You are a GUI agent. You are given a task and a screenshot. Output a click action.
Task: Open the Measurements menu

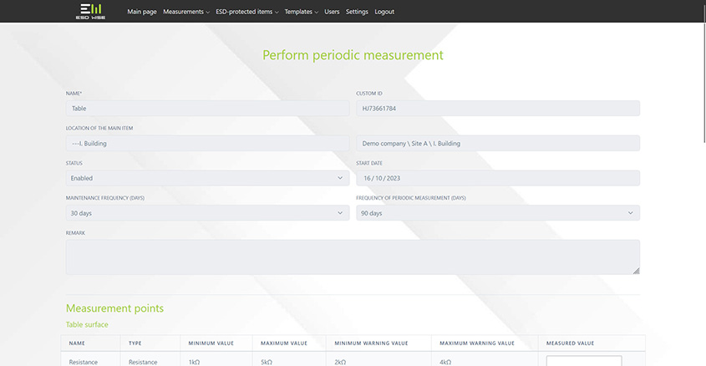coord(186,12)
